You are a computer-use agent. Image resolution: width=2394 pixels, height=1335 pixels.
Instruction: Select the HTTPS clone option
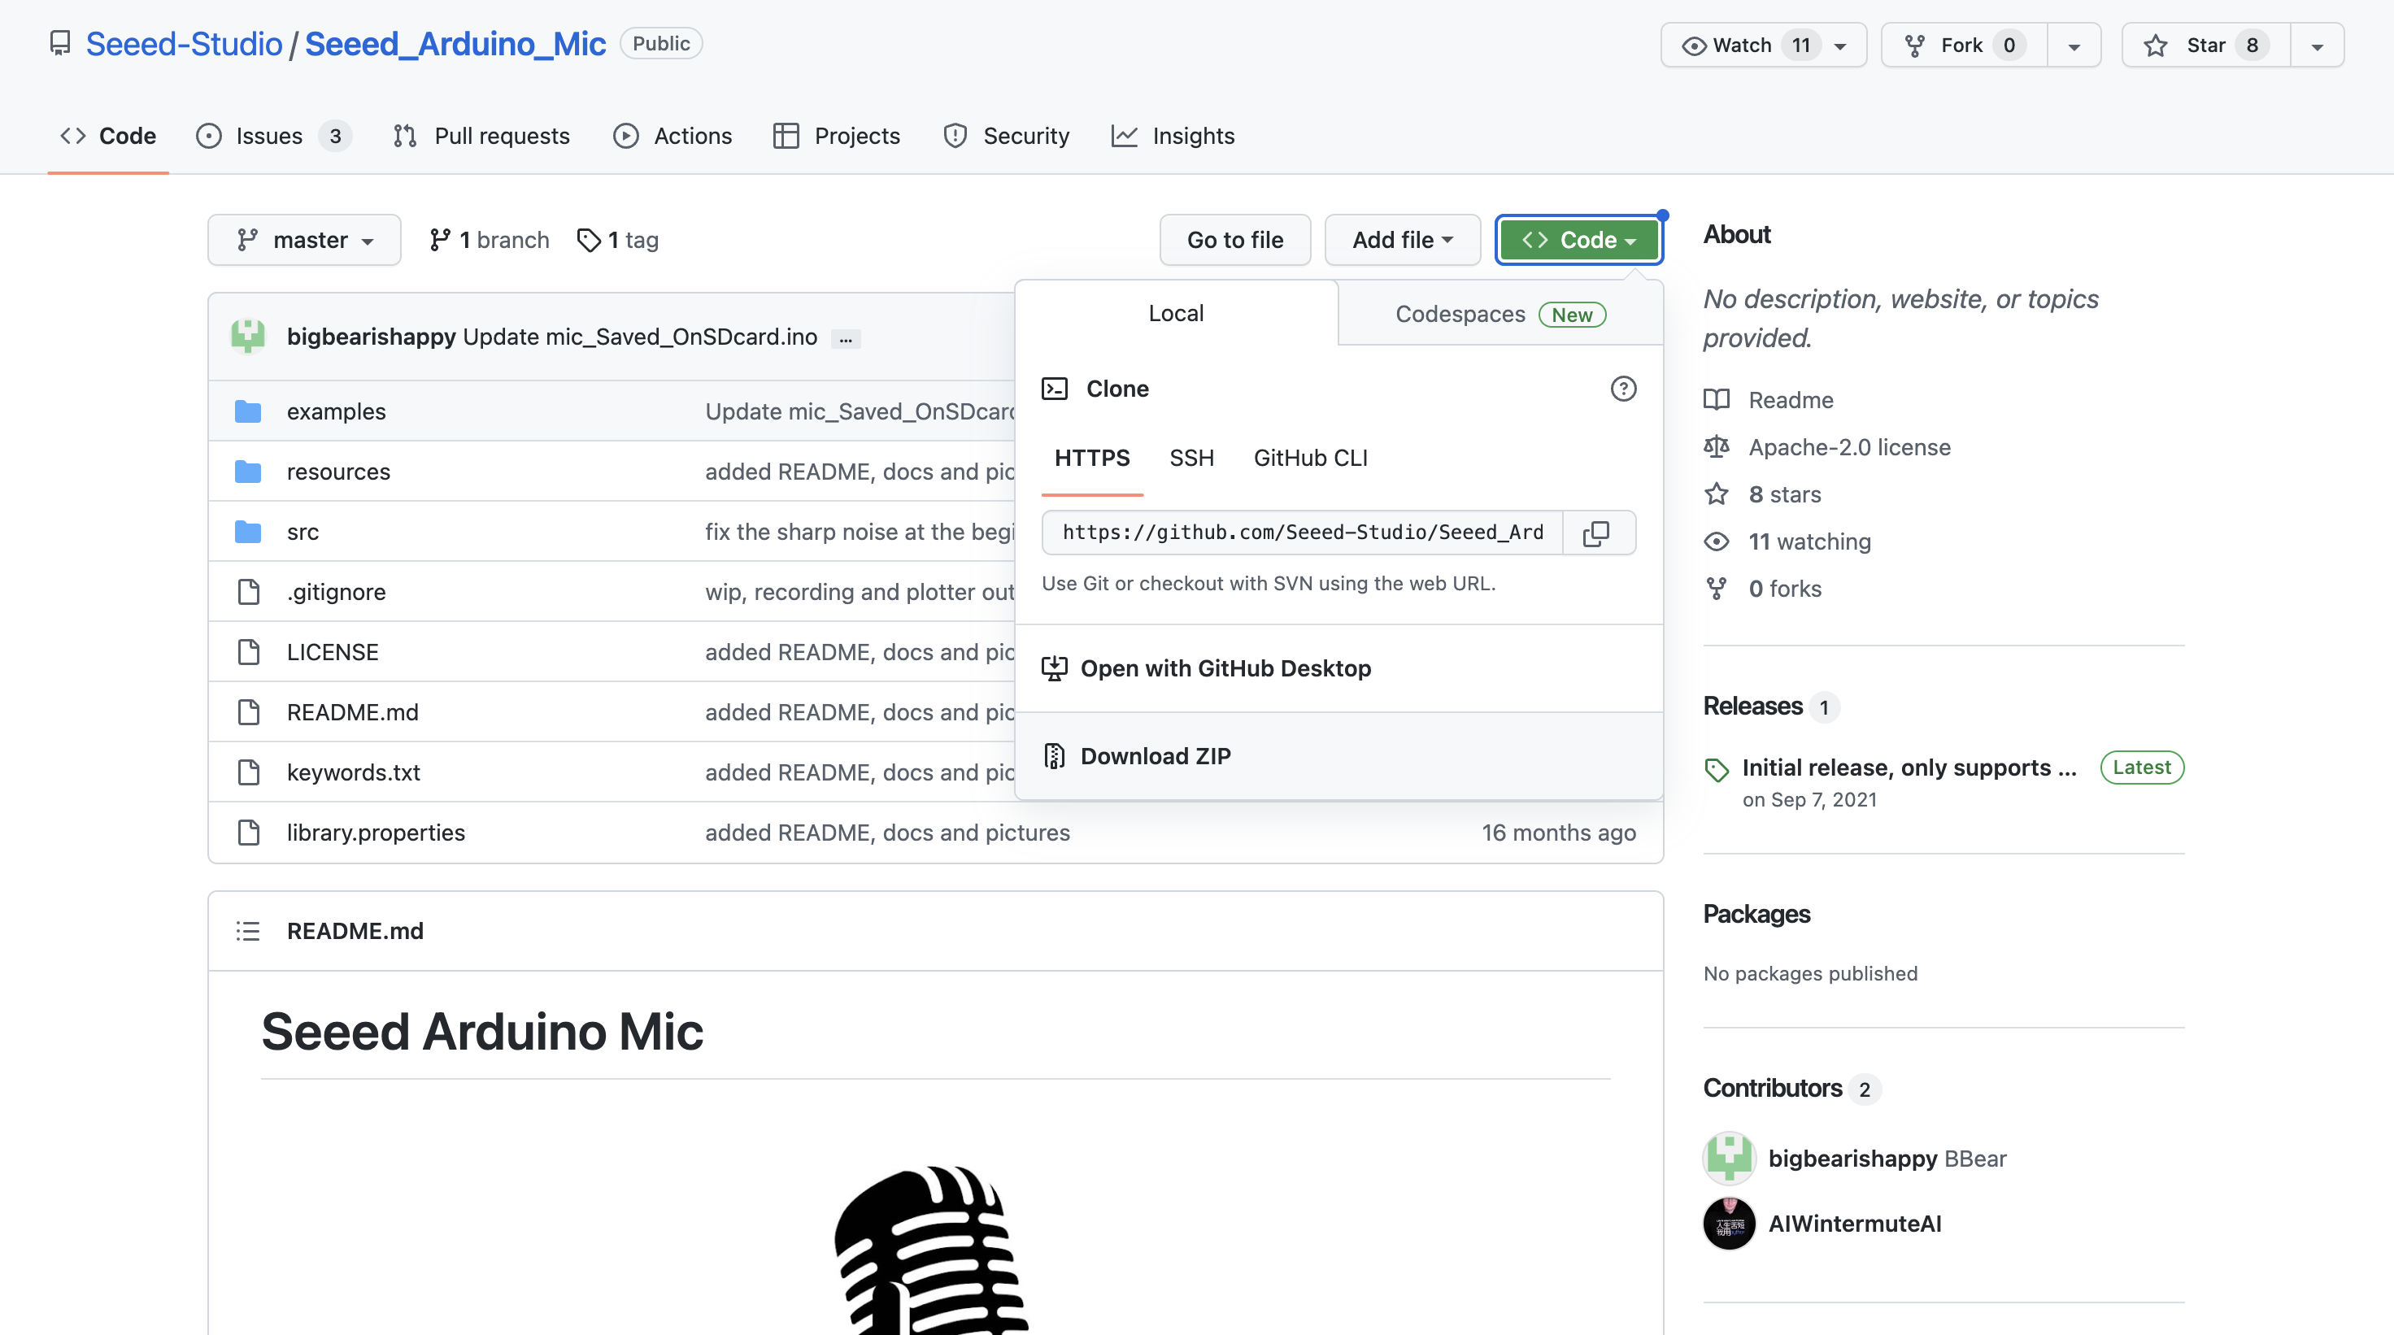[1092, 458]
